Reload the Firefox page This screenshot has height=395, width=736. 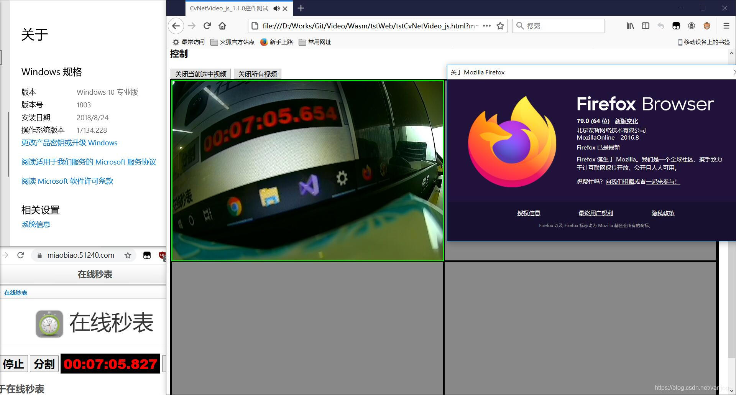tap(207, 26)
